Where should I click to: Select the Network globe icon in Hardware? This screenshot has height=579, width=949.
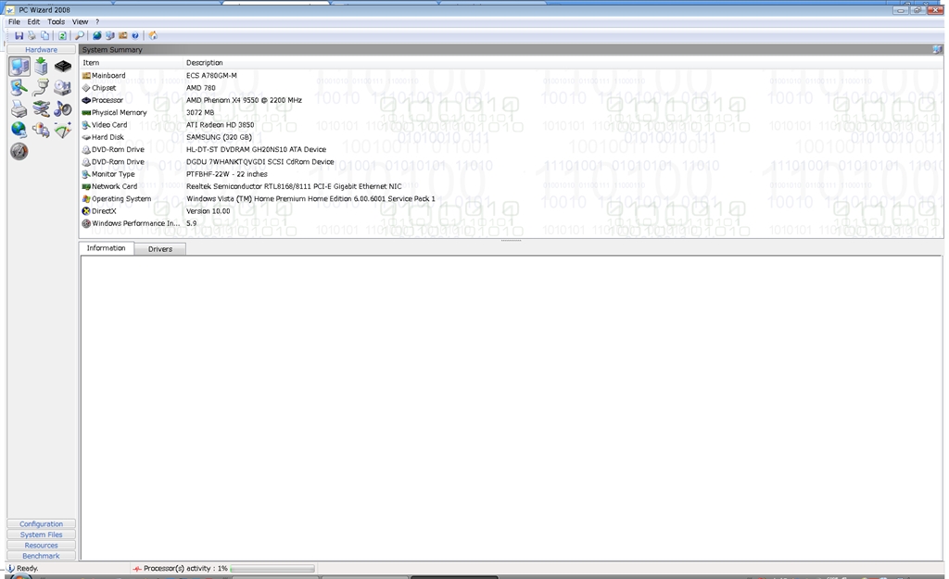[19, 130]
